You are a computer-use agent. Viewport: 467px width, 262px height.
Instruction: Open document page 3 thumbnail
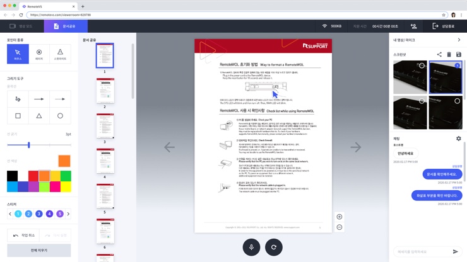point(105,126)
